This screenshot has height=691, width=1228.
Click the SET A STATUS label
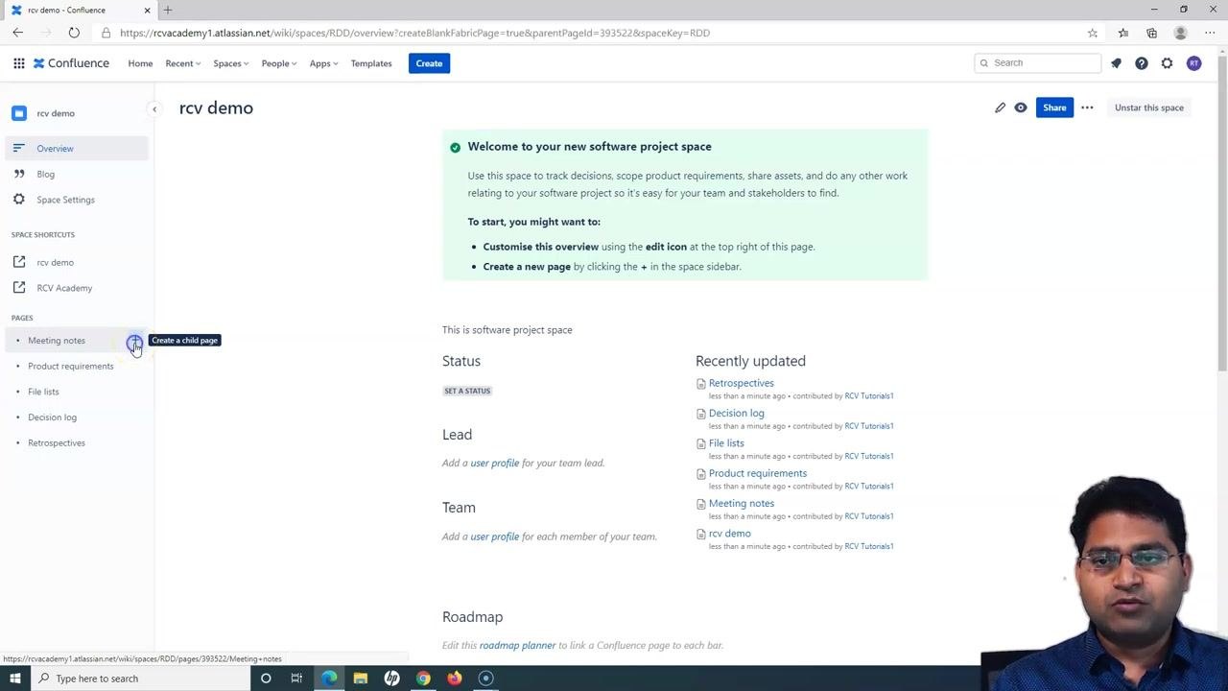click(x=467, y=391)
